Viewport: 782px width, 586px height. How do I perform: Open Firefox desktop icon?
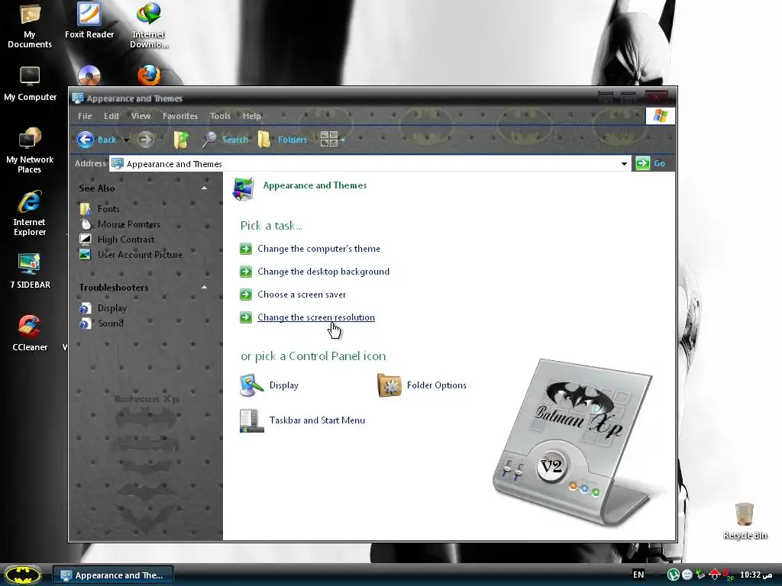[x=149, y=75]
